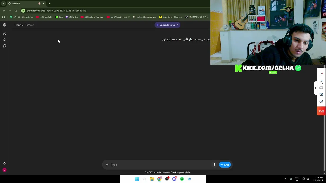Image resolution: width=326 pixels, height=183 pixels.
Task: Open the Online Shopping bookmark
Action: pos(144,17)
